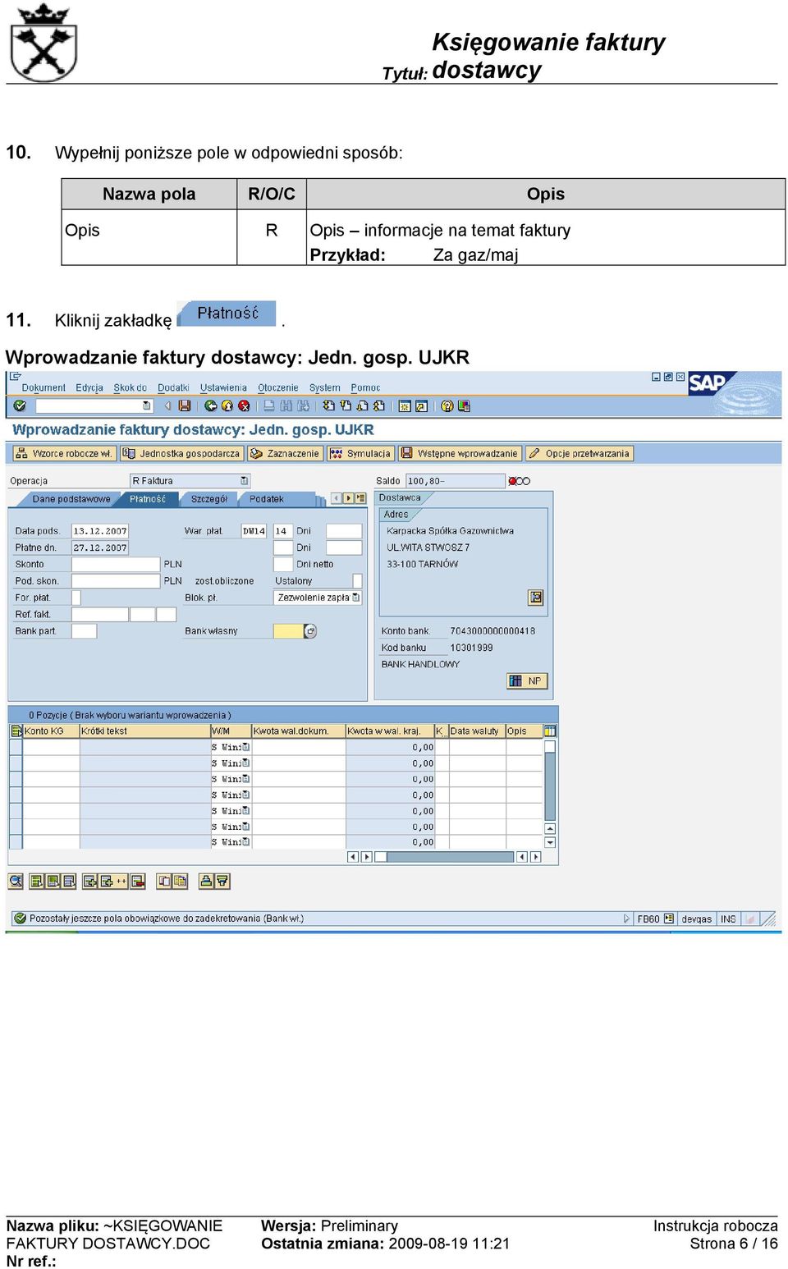Click the table scroll down arrow
This screenshot has height=1269, width=788.
(x=550, y=842)
